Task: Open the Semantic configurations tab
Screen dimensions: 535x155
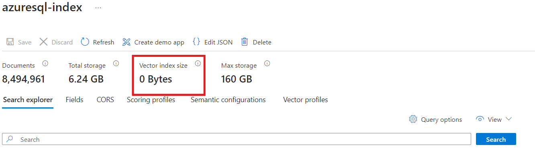Action: click(x=228, y=100)
